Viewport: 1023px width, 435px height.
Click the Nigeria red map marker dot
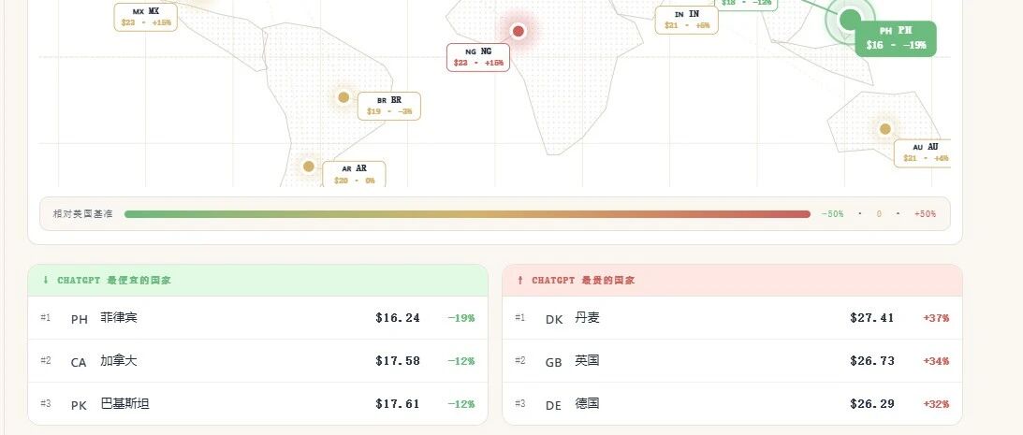click(518, 31)
